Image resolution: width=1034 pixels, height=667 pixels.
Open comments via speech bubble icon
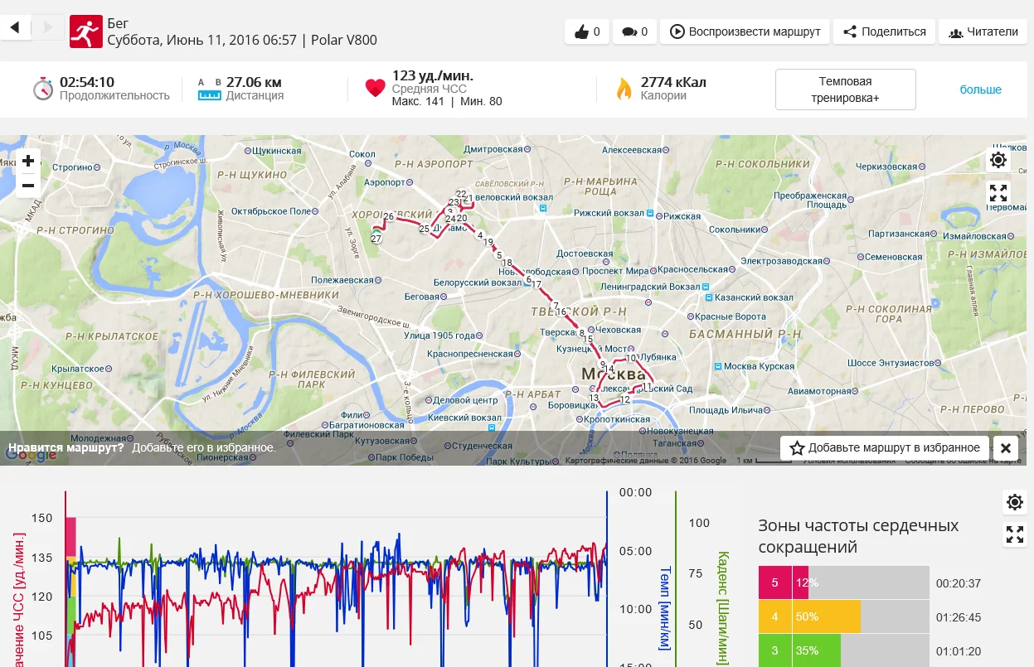634,32
